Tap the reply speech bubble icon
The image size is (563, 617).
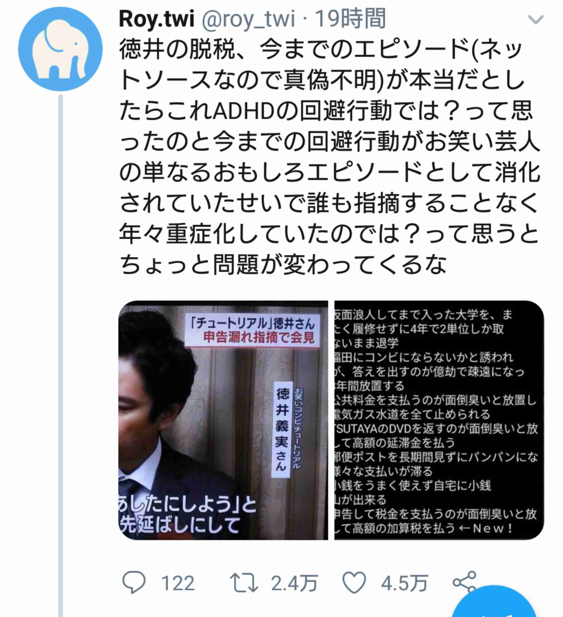(134, 582)
